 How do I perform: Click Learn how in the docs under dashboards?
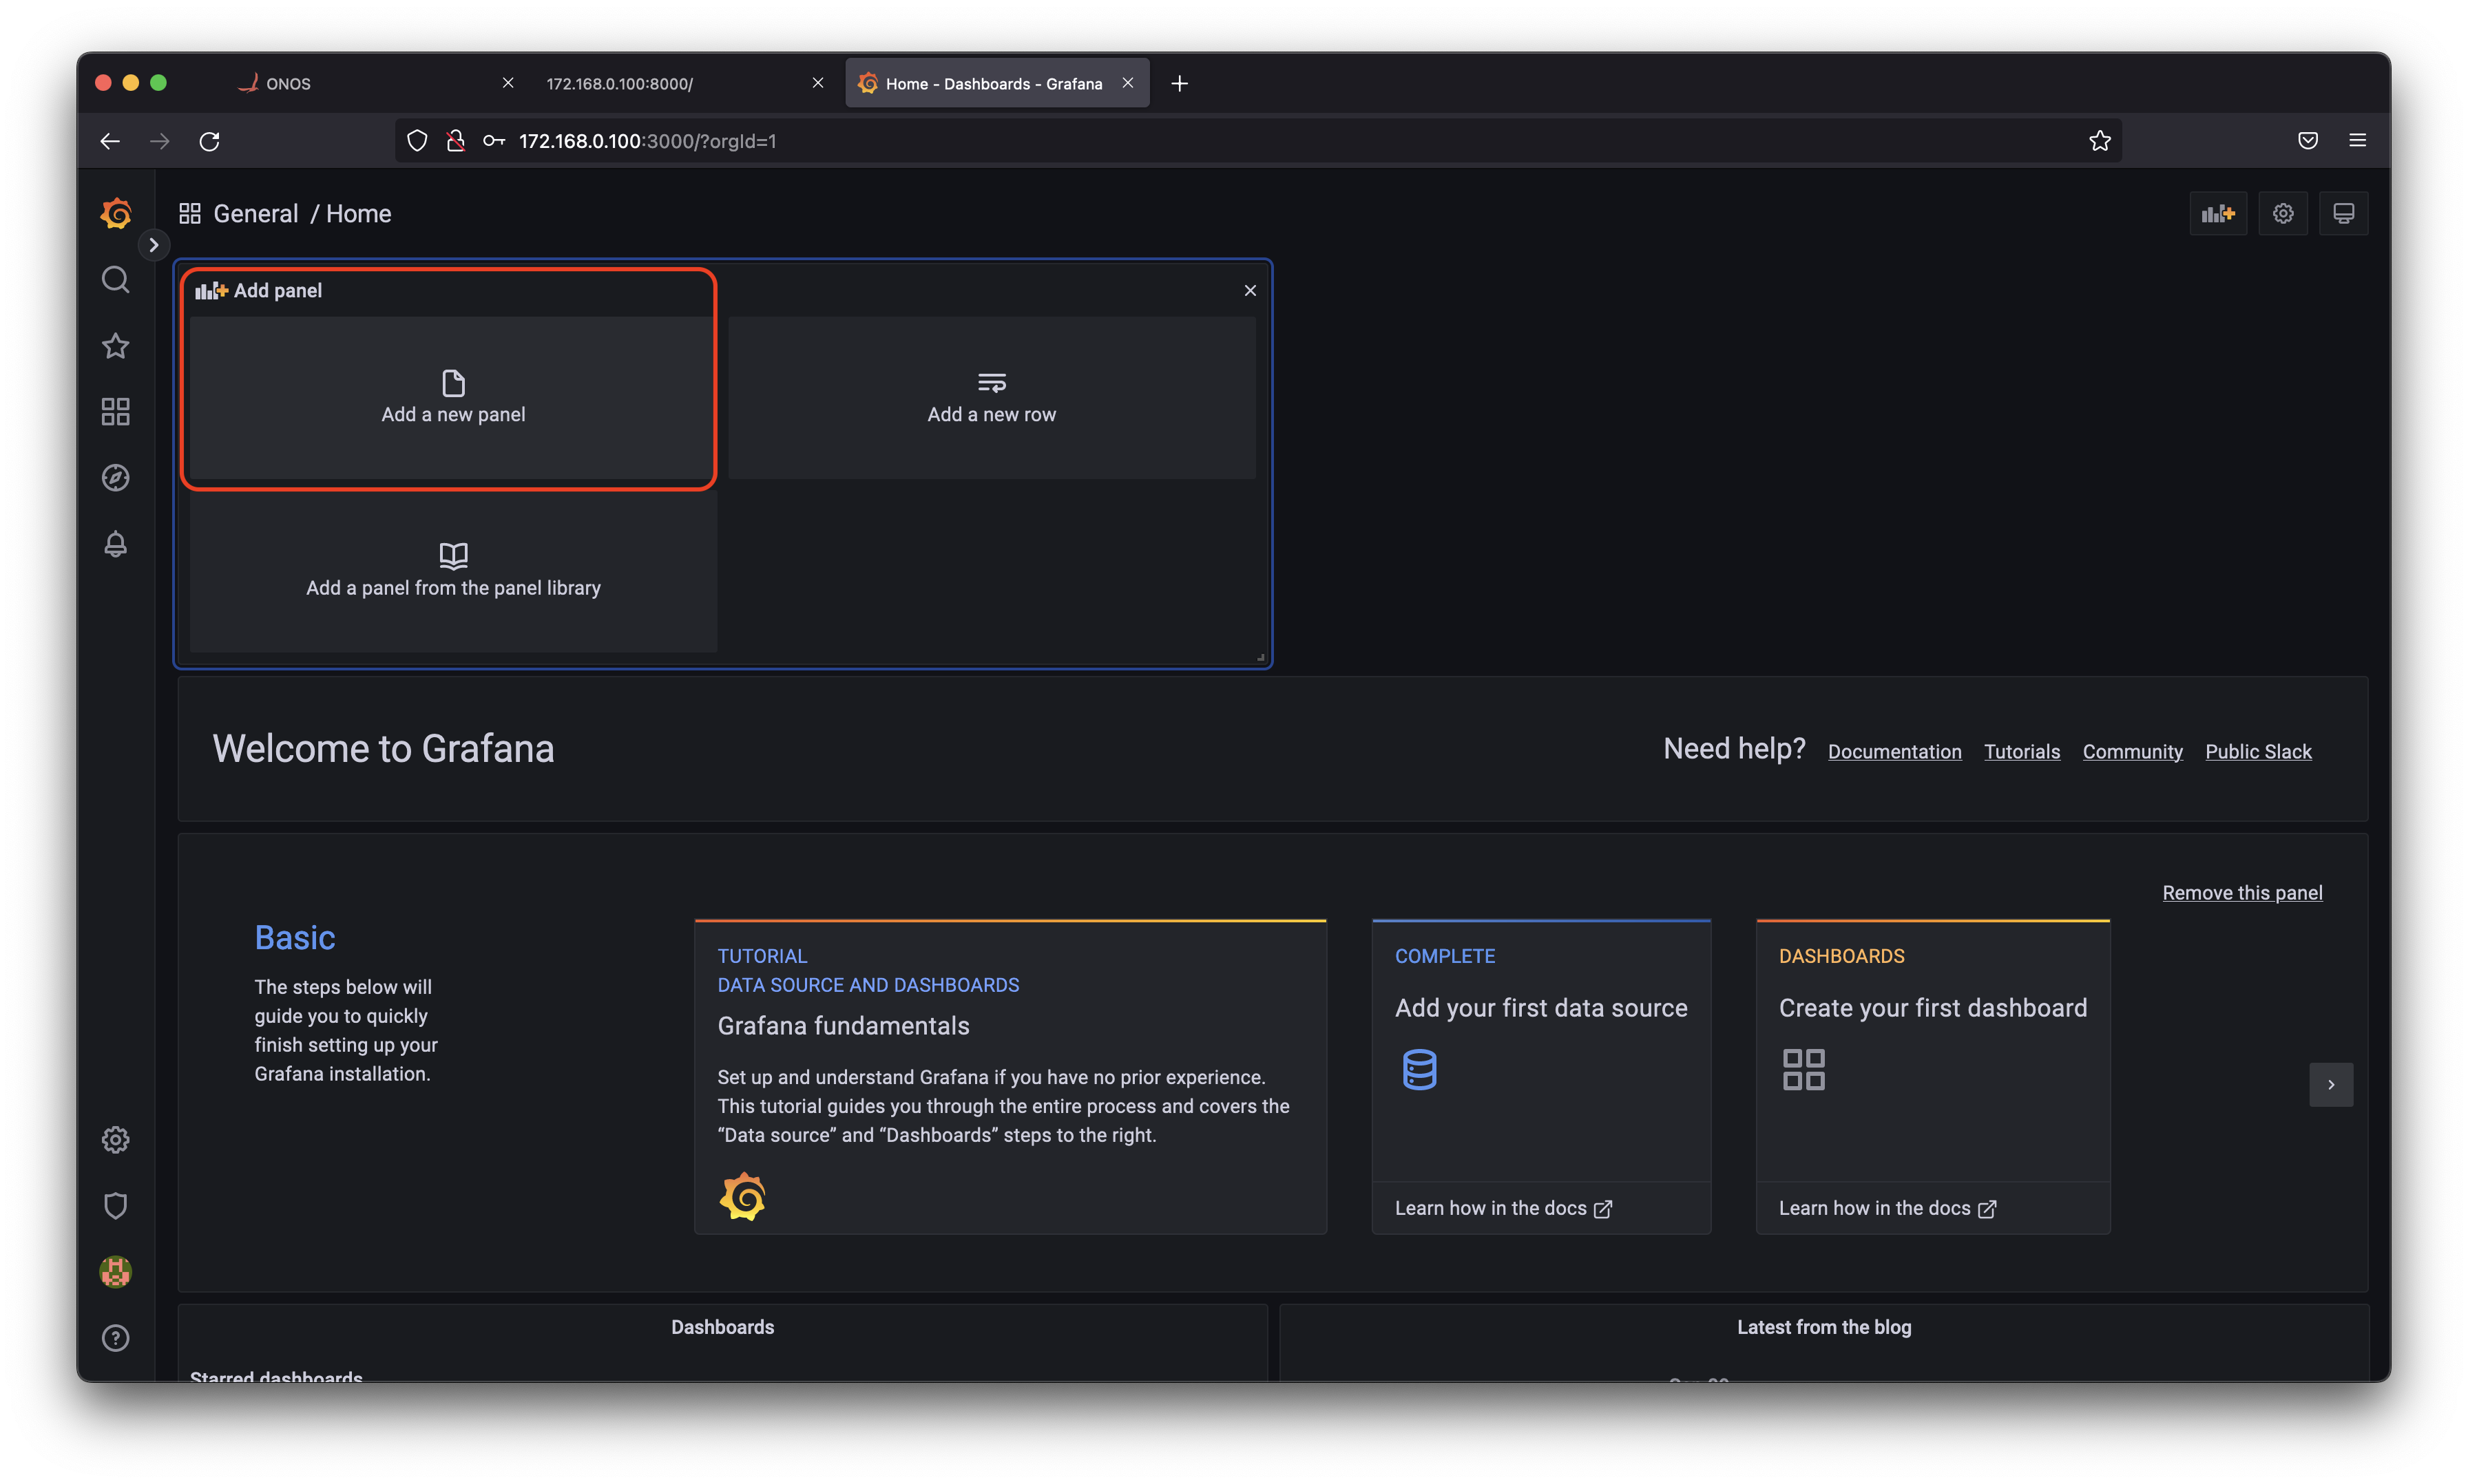coord(1887,1208)
